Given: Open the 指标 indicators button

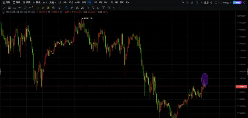Looking at the screenshot, I should click(x=7, y=2).
